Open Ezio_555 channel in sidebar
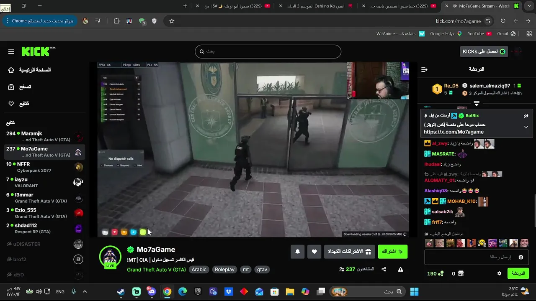The height and width of the screenshot is (301, 536). (44, 213)
